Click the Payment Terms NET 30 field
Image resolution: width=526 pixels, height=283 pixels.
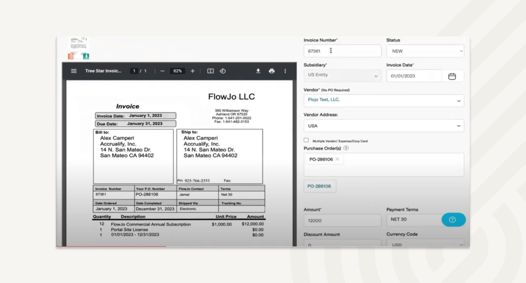pyautogui.click(x=414, y=220)
